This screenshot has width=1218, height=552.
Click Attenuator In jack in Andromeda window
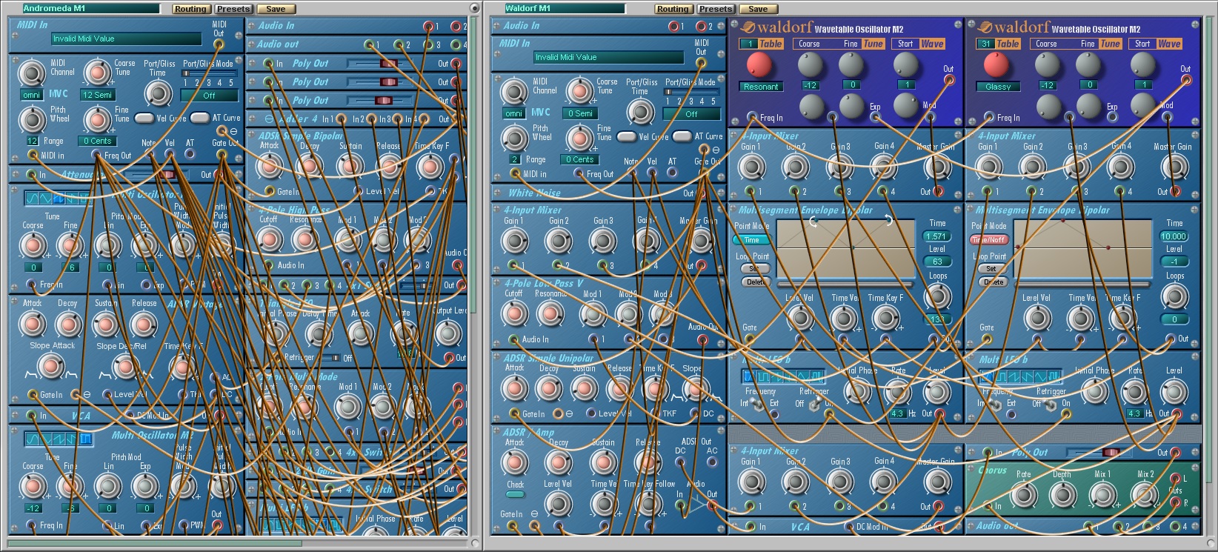point(30,175)
